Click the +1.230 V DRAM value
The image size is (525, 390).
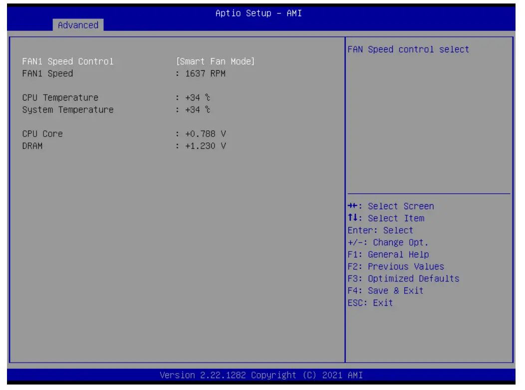(x=206, y=146)
